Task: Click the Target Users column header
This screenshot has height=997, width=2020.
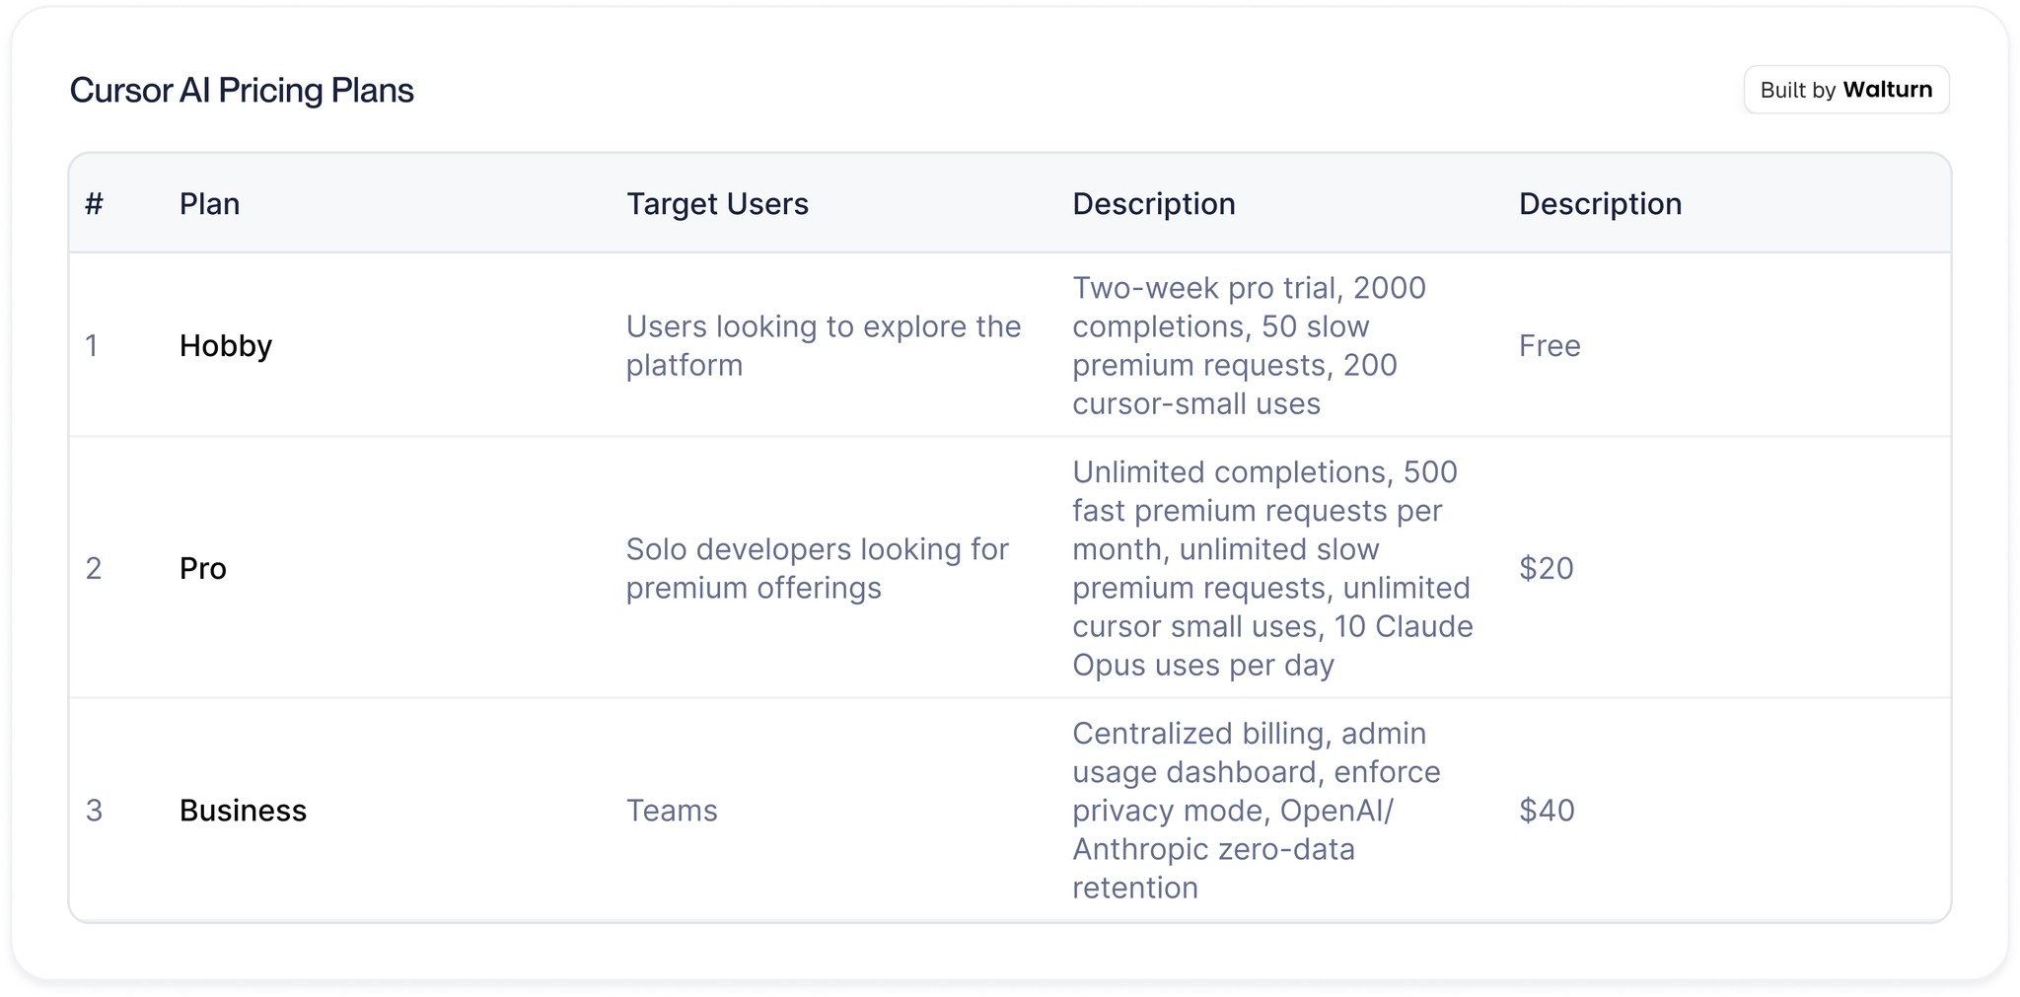Action: tap(717, 204)
